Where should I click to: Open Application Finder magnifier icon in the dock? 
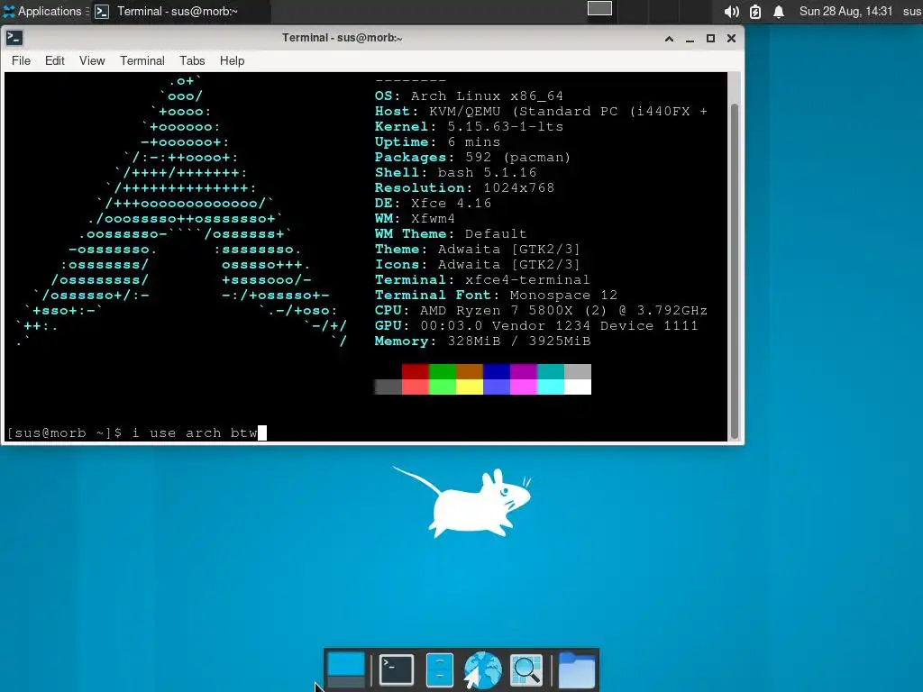pyautogui.click(x=525, y=669)
